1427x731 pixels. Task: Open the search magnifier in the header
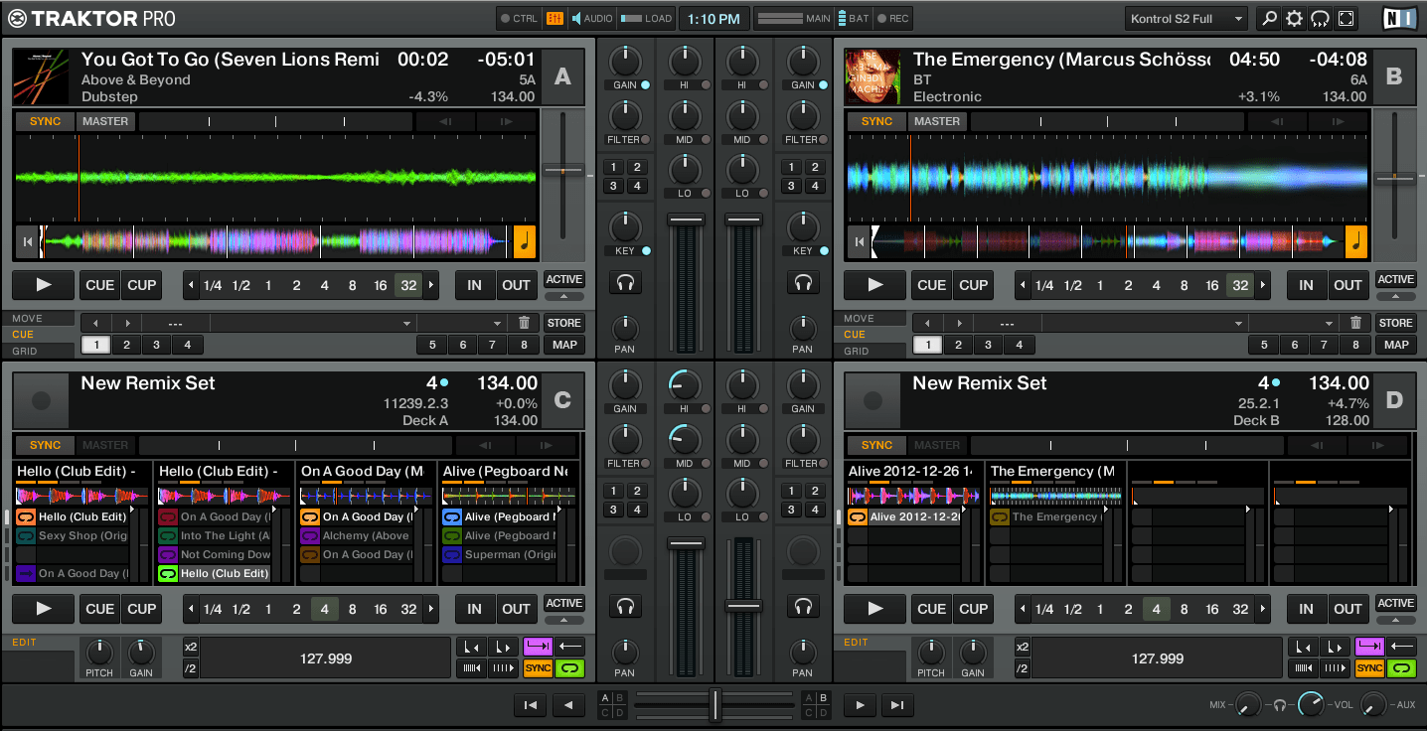pos(1269,18)
